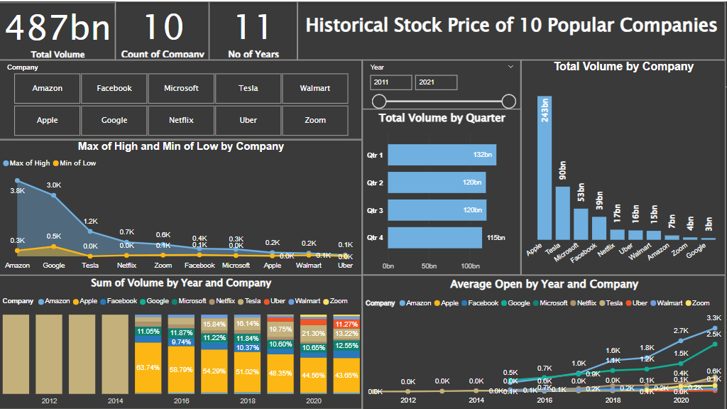This screenshot has width=727, height=409.
Task: Click Apple legend in Sum of Volume chart
Action: pos(85,301)
